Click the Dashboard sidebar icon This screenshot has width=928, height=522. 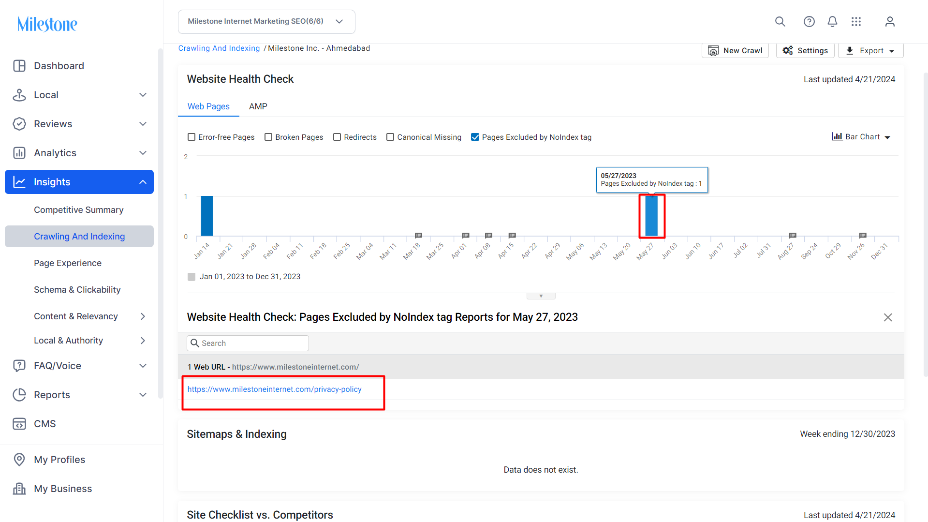pyautogui.click(x=19, y=66)
